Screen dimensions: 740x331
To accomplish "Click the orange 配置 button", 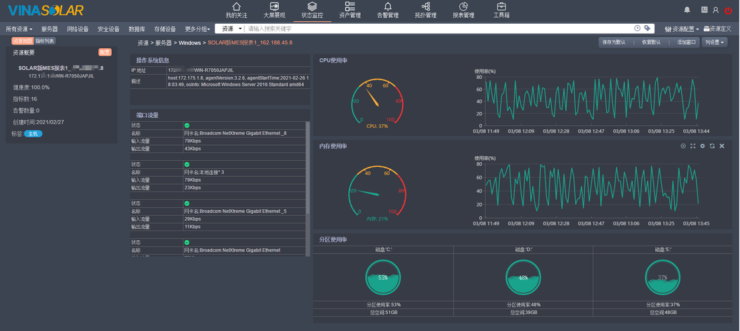I will (105, 52).
